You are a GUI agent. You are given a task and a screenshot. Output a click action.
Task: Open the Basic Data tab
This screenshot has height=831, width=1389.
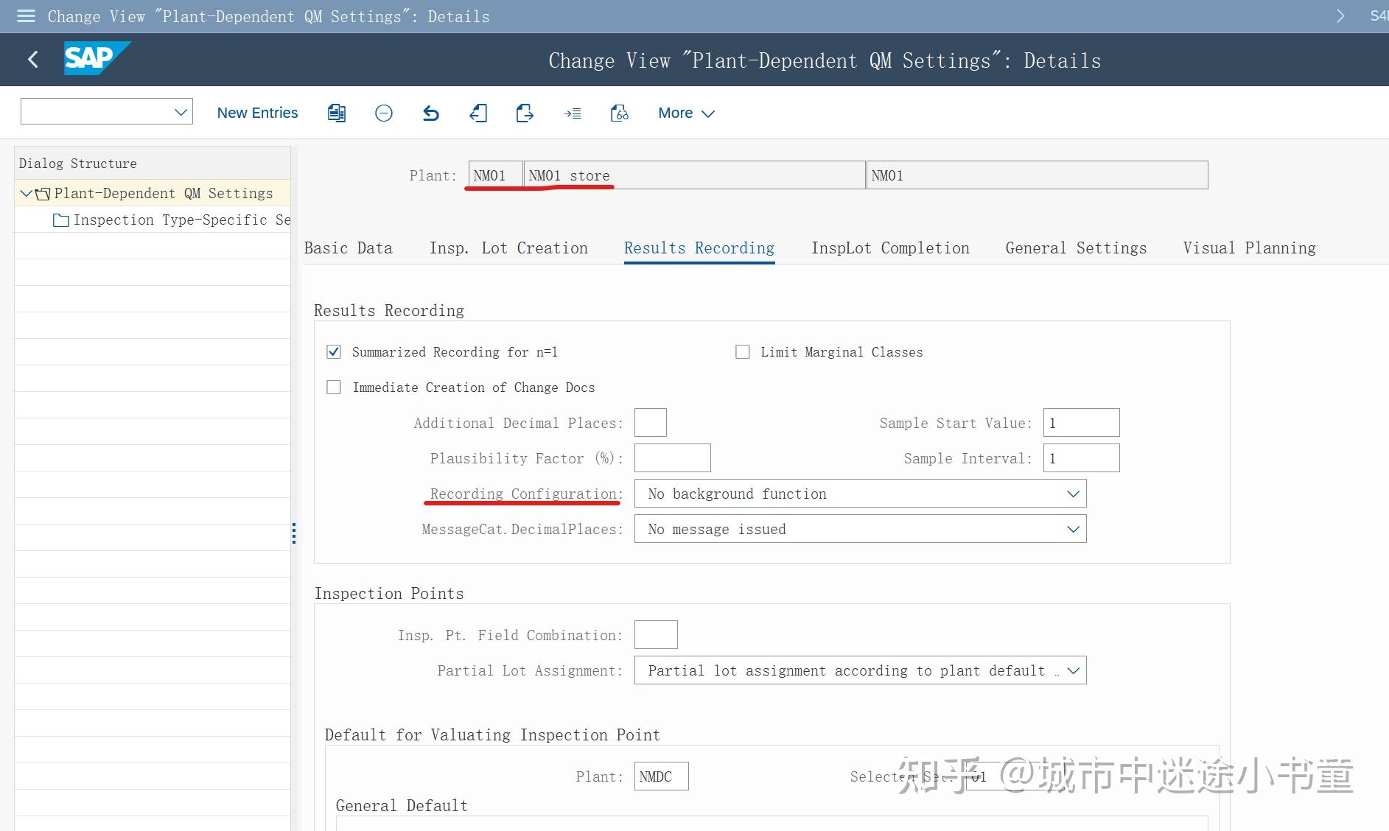348,248
